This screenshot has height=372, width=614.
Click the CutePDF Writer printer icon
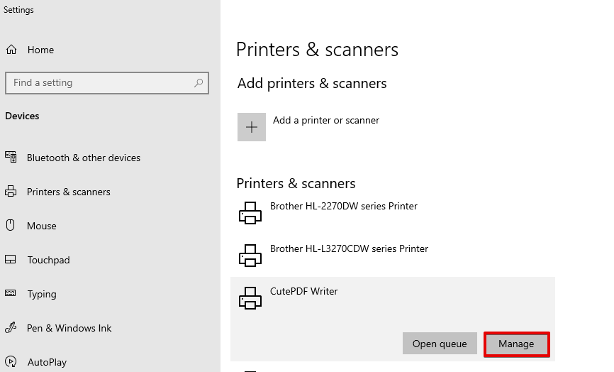coord(250,298)
